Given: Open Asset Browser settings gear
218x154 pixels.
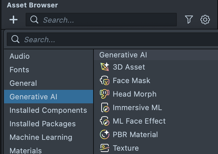Looking at the screenshot, I should (x=205, y=20).
